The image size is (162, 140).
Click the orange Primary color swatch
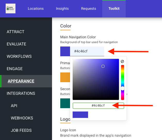pos(65,77)
